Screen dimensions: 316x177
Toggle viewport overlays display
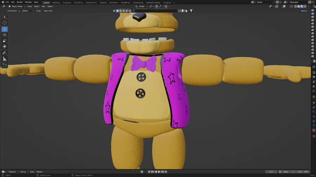point(284,6)
